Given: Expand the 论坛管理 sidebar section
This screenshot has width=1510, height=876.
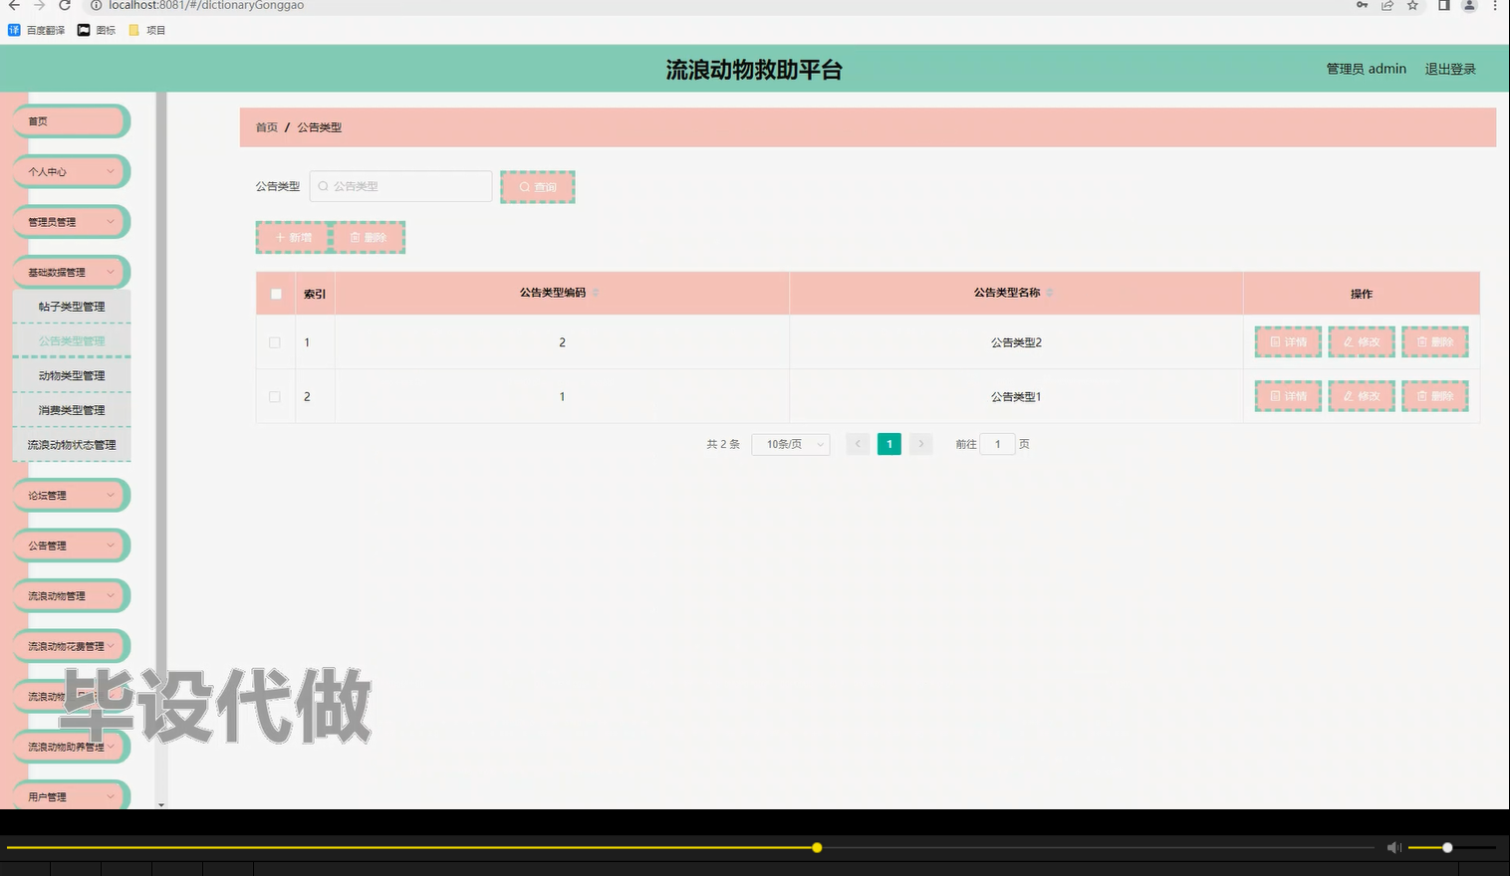Looking at the screenshot, I should click(71, 495).
